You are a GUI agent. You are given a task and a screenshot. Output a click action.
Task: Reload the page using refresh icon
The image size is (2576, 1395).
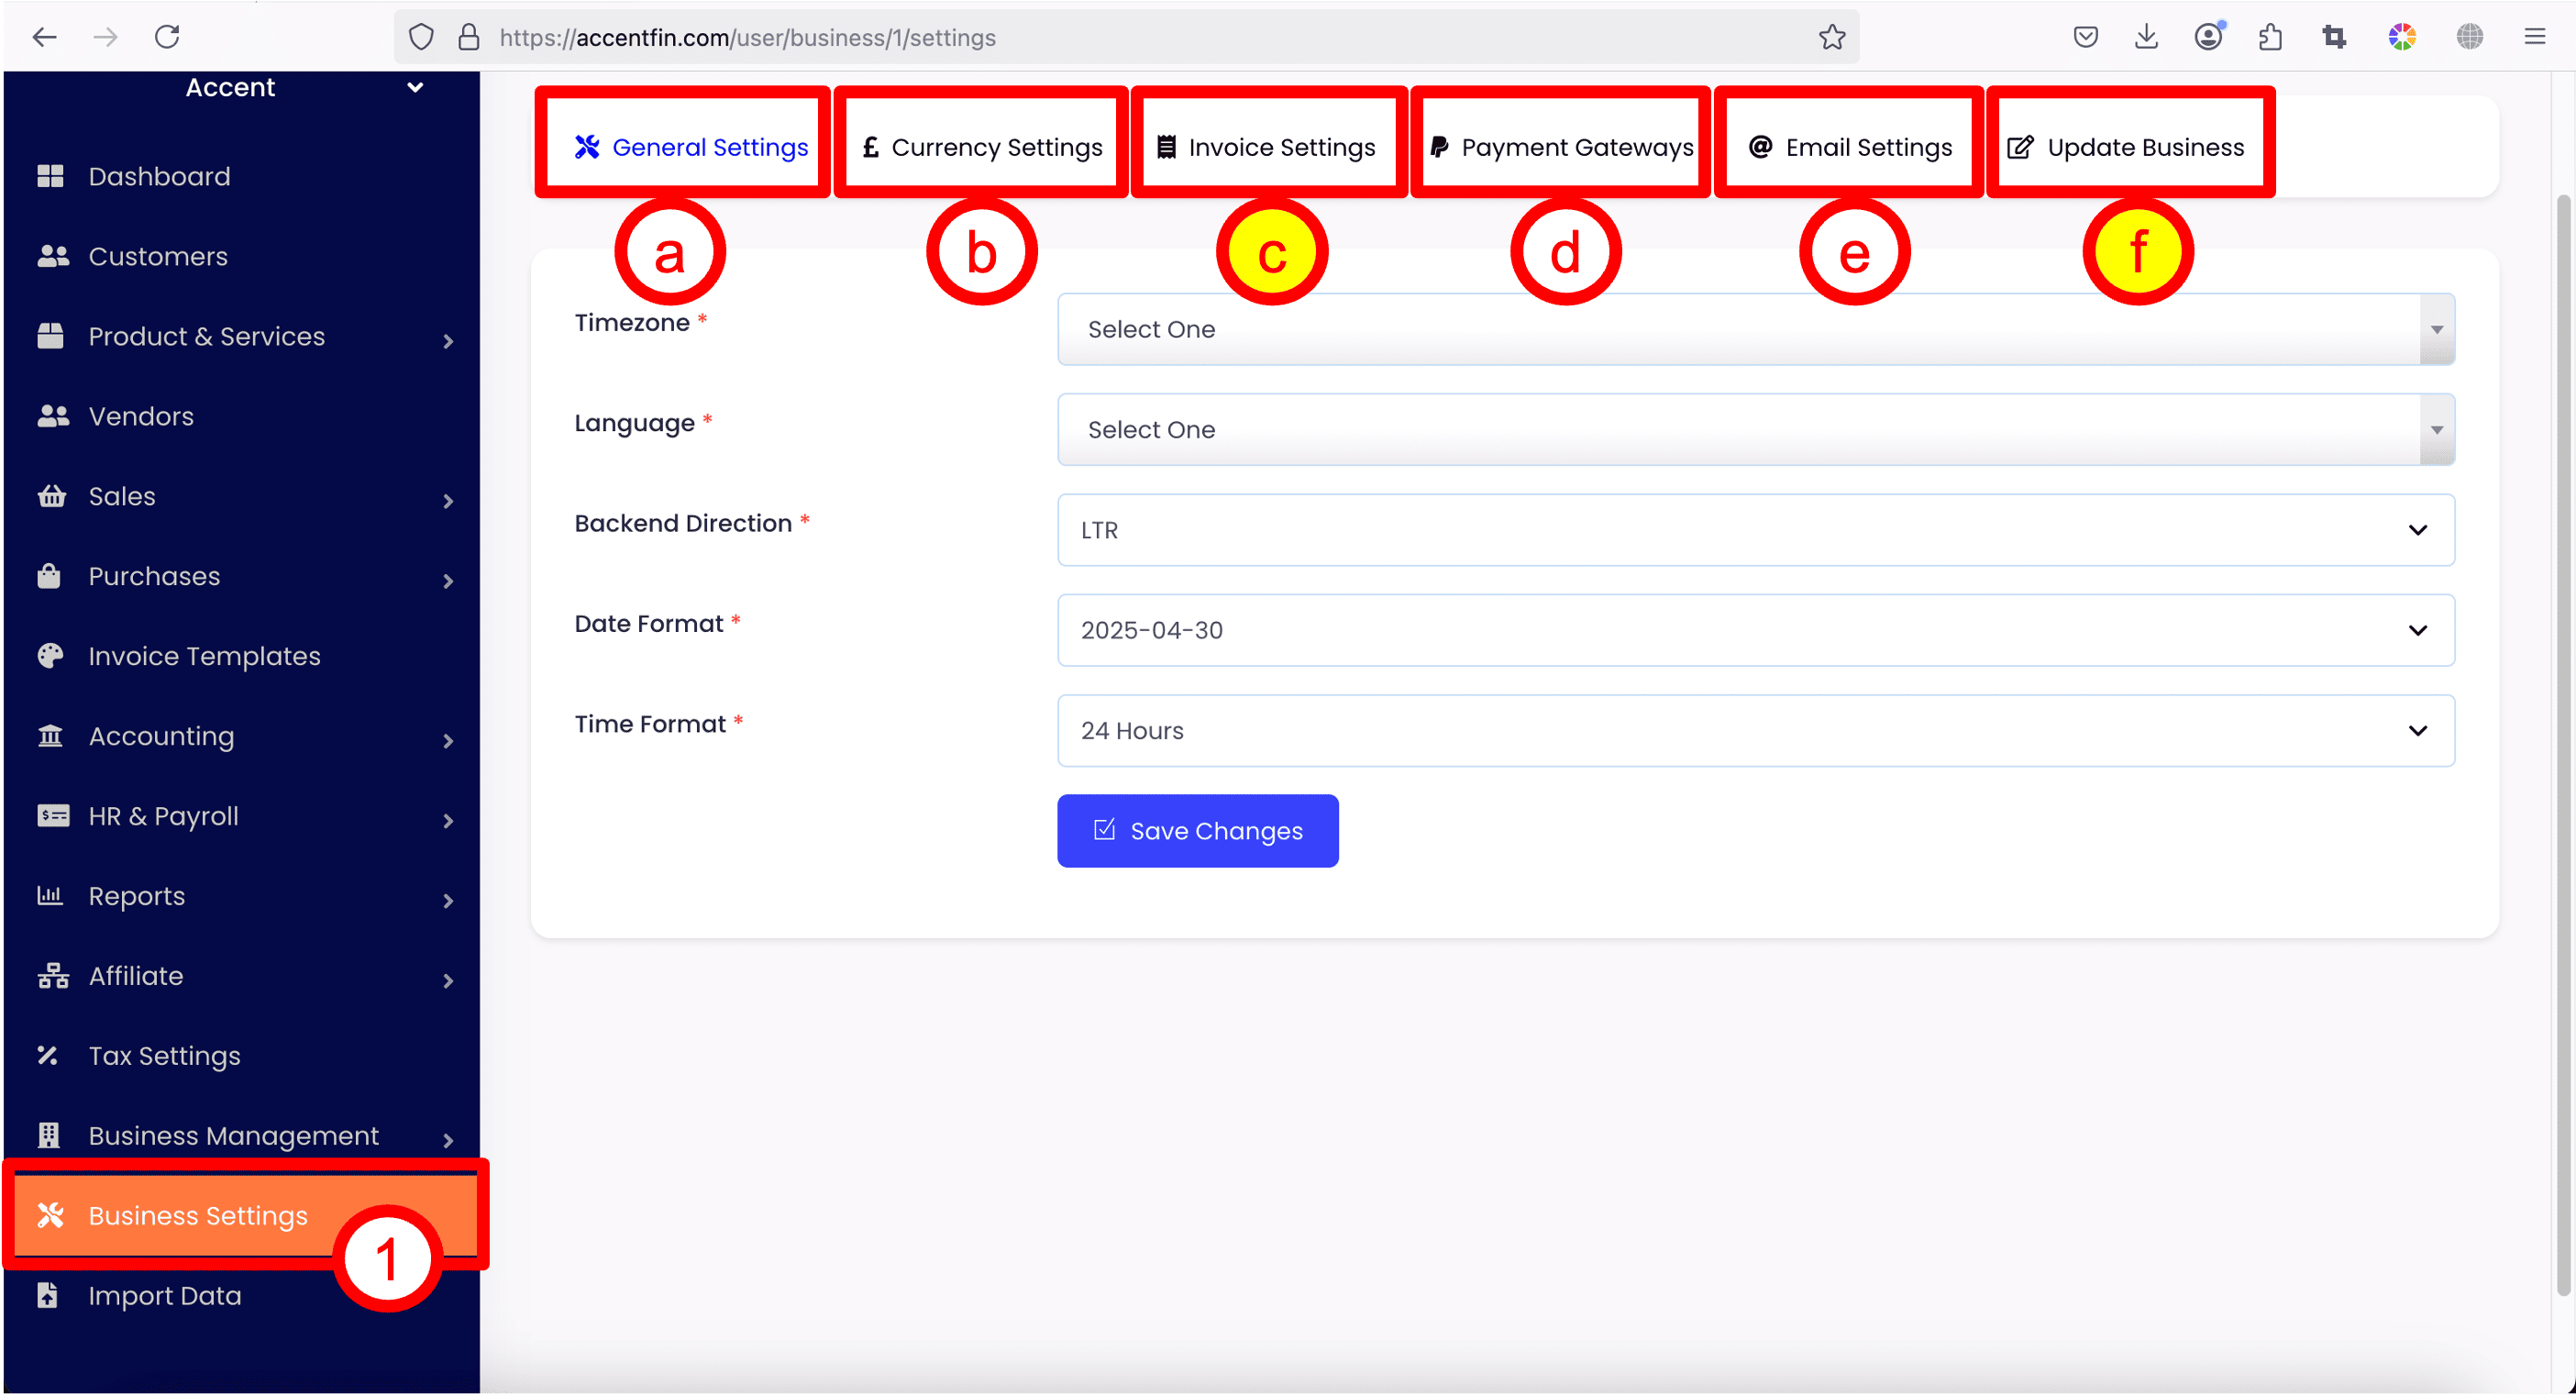167,37
